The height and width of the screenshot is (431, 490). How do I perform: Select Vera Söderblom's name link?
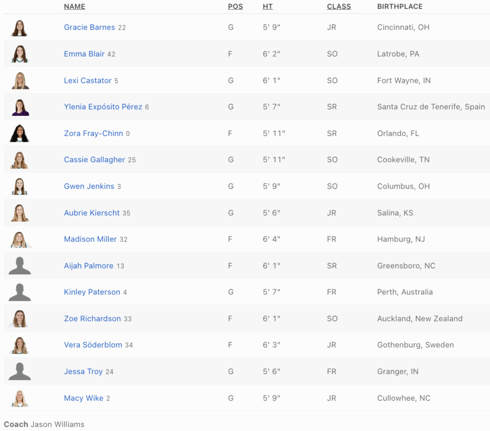click(93, 345)
